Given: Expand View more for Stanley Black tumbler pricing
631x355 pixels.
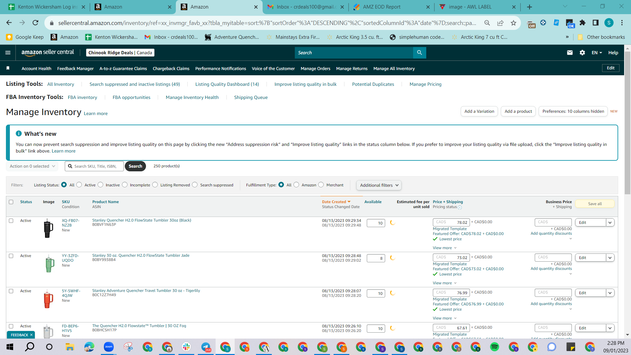Looking at the screenshot, I should click(x=445, y=248).
